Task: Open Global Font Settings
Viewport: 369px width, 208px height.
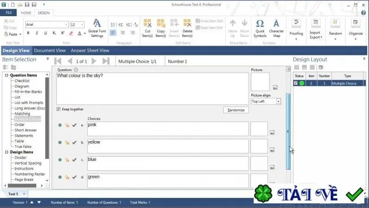Action: (x=97, y=28)
